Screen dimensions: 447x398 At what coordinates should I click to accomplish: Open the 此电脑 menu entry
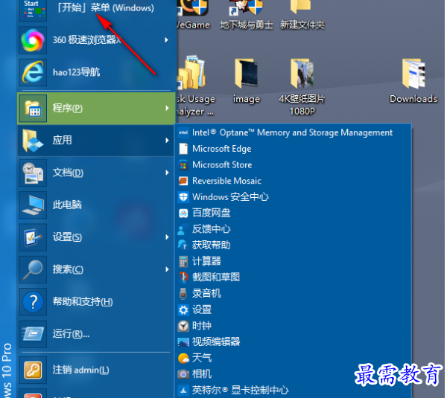(96, 205)
